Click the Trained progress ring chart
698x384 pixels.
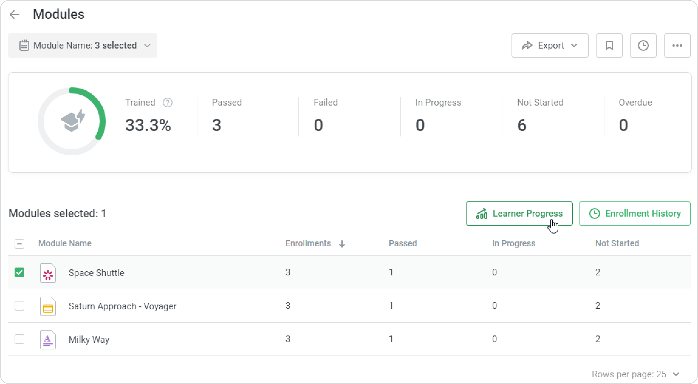[72, 121]
